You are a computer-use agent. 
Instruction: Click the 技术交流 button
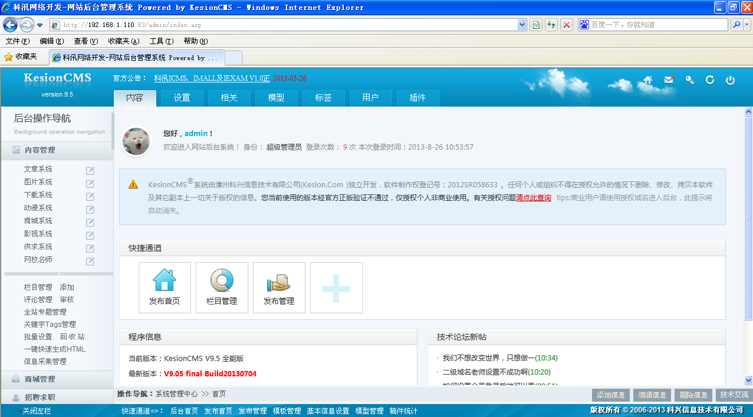point(734,395)
